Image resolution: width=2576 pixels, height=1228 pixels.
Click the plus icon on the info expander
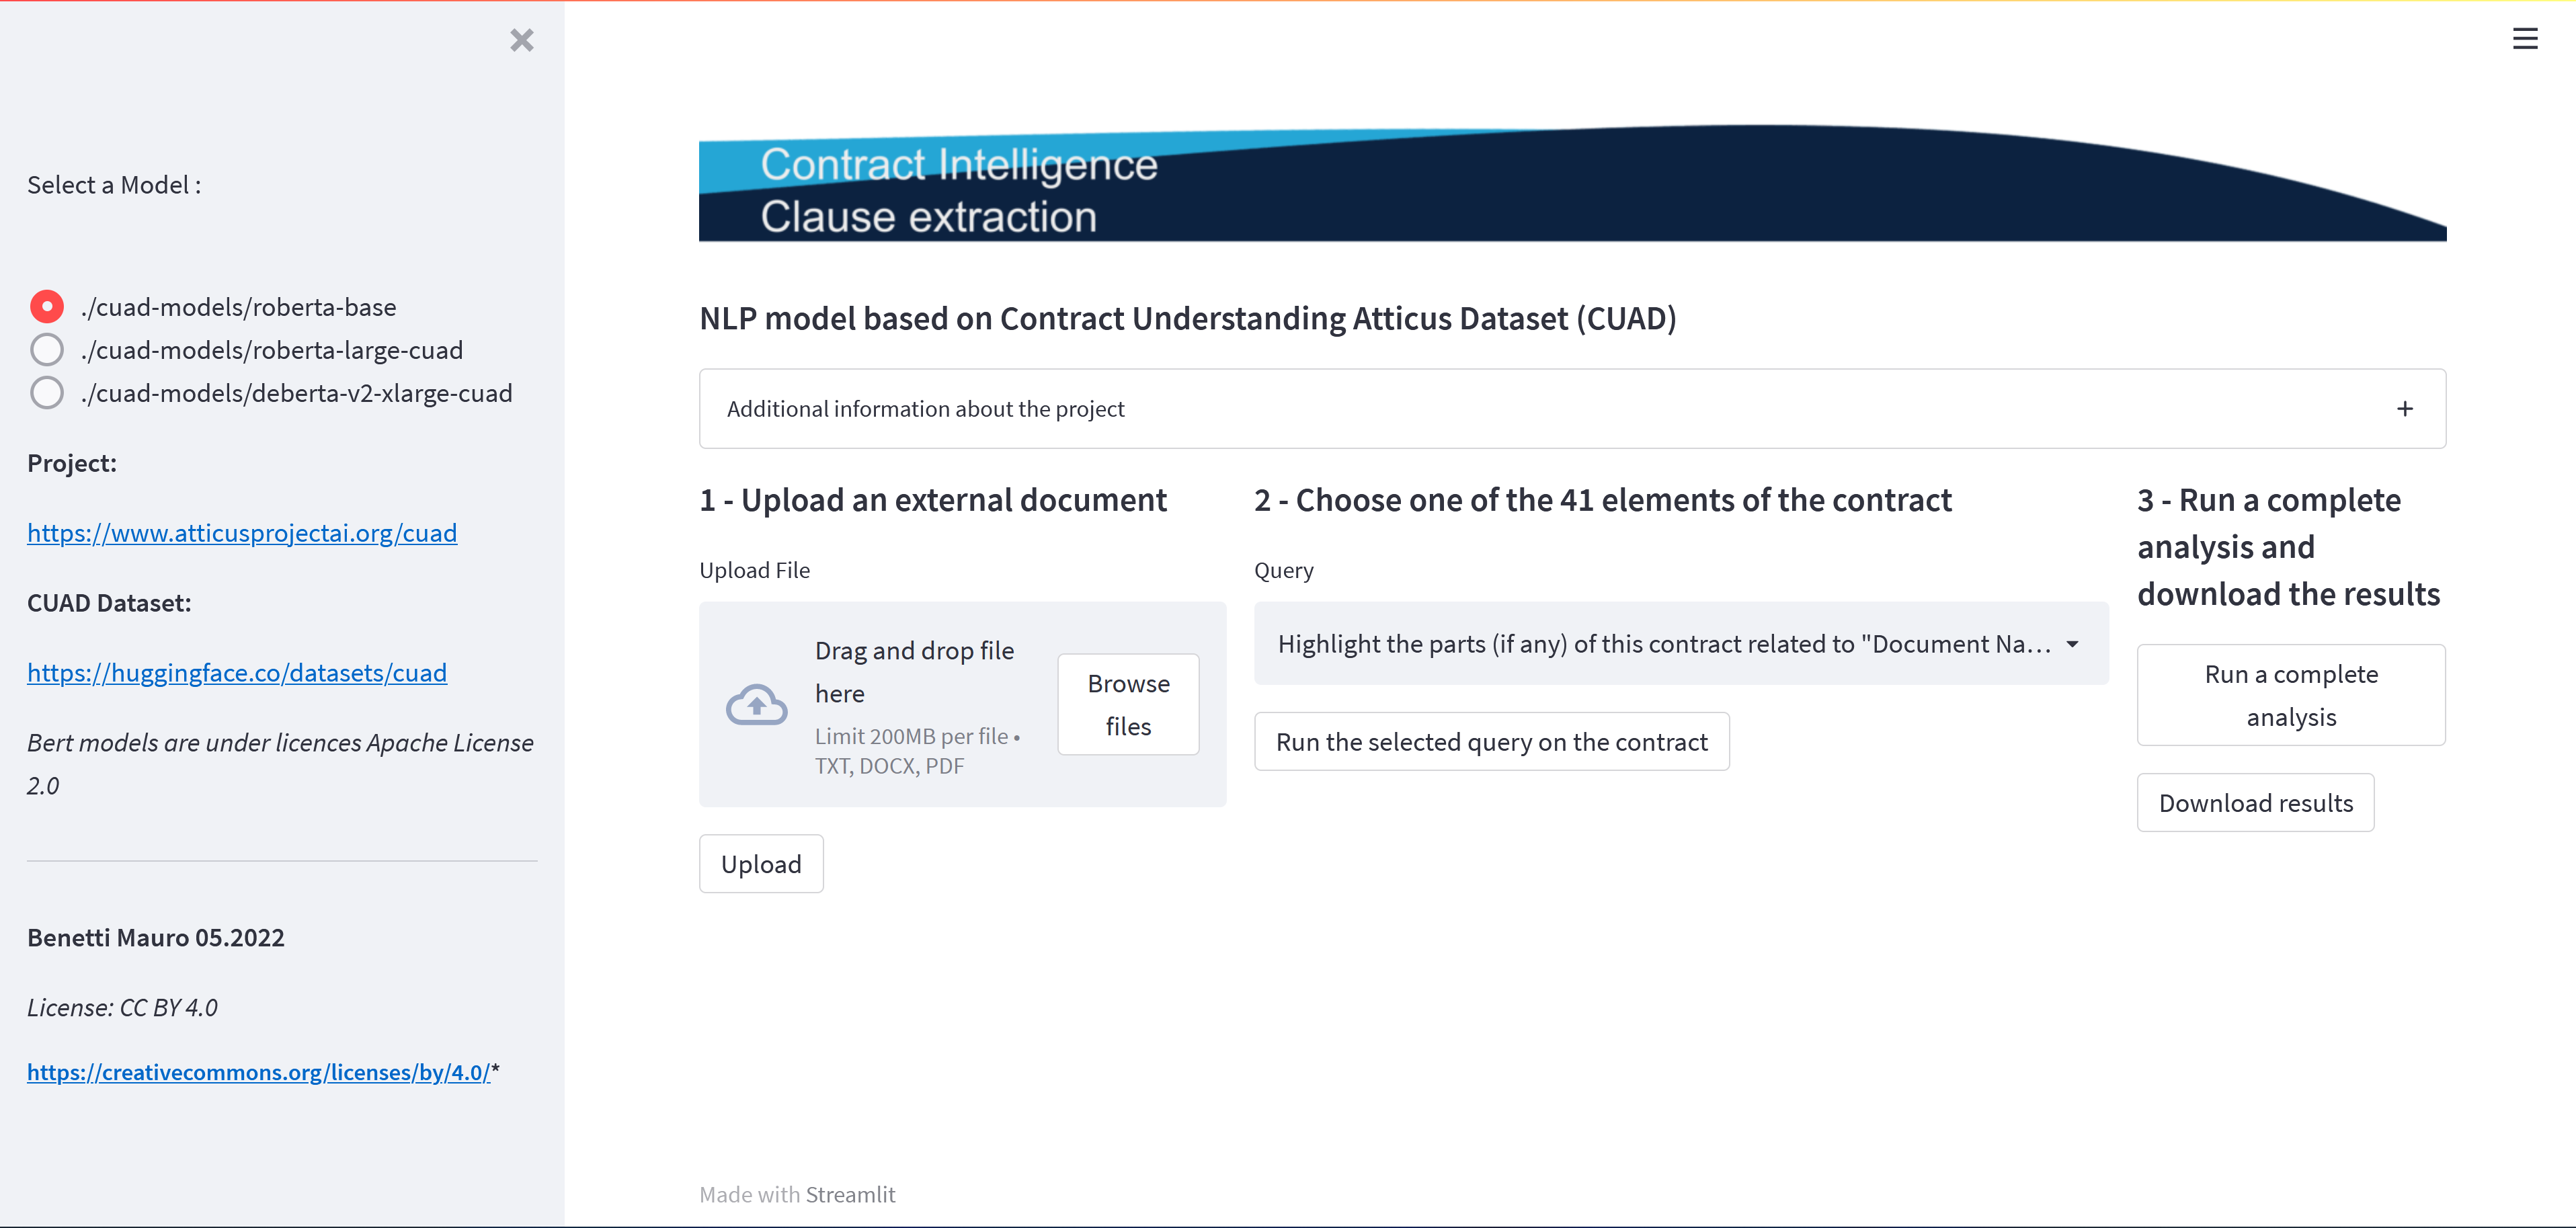[x=2404, y=409]
